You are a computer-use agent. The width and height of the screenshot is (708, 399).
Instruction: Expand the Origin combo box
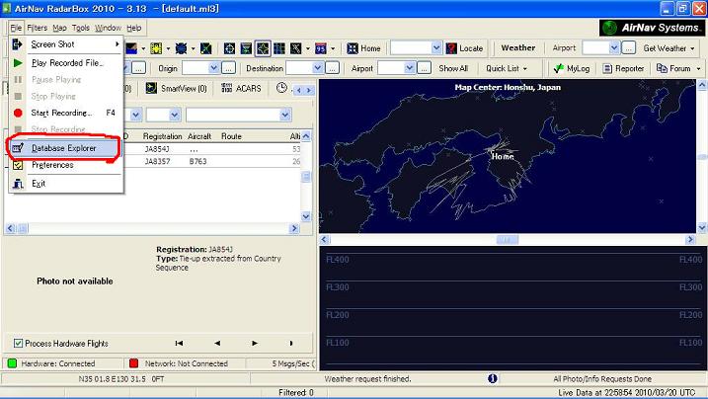[214, 68]
